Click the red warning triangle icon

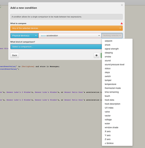click(122, 23)
